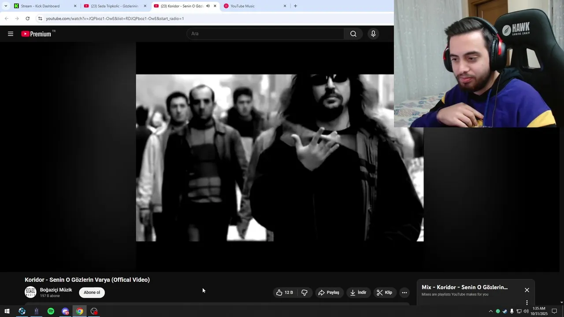The width and height of the screenshot is (564, 317).
Task: Go forward in browser history
Action: point(17,18)
